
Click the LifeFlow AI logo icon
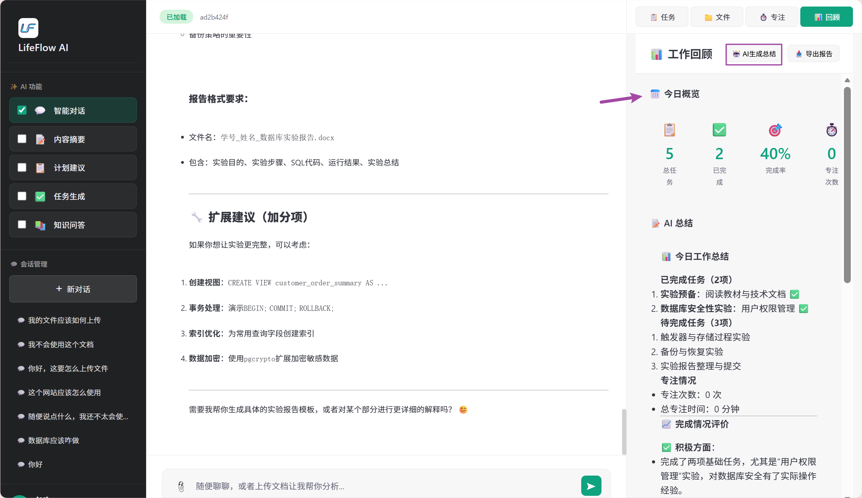pyautogui.click(x=28, y=28)
